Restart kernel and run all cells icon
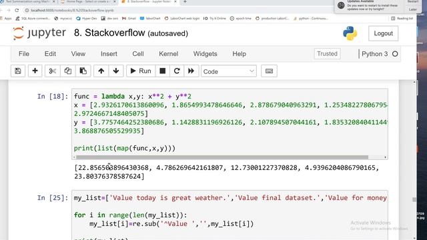The width and height of the screenshot is (427, 240). pos(191,71)
